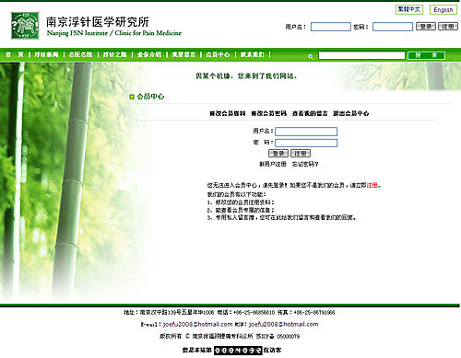The width and height of the screenshot is (461, 358).
Task: Click the red 注册 link in notice text
Action: point(372,185)
